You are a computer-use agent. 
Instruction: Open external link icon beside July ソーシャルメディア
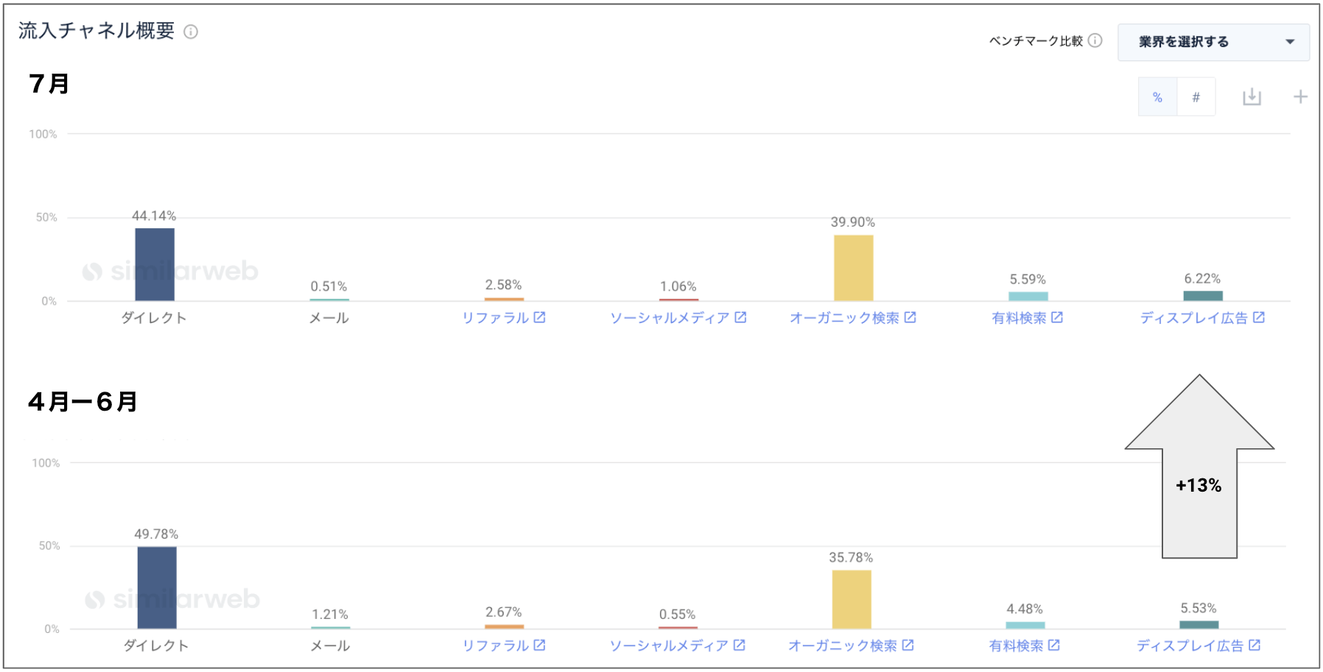pos(740,317)
